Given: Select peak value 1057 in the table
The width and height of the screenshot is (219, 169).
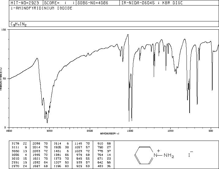Looking at the screenshot, I should [78, 147].
